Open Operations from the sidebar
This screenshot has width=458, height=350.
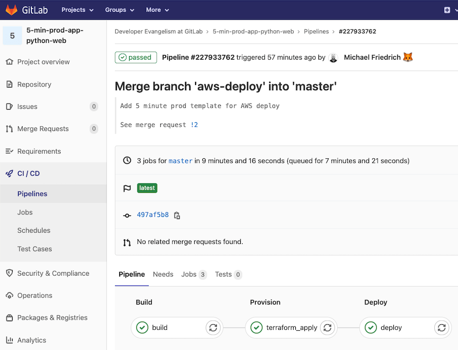click(x=34, y=295)
